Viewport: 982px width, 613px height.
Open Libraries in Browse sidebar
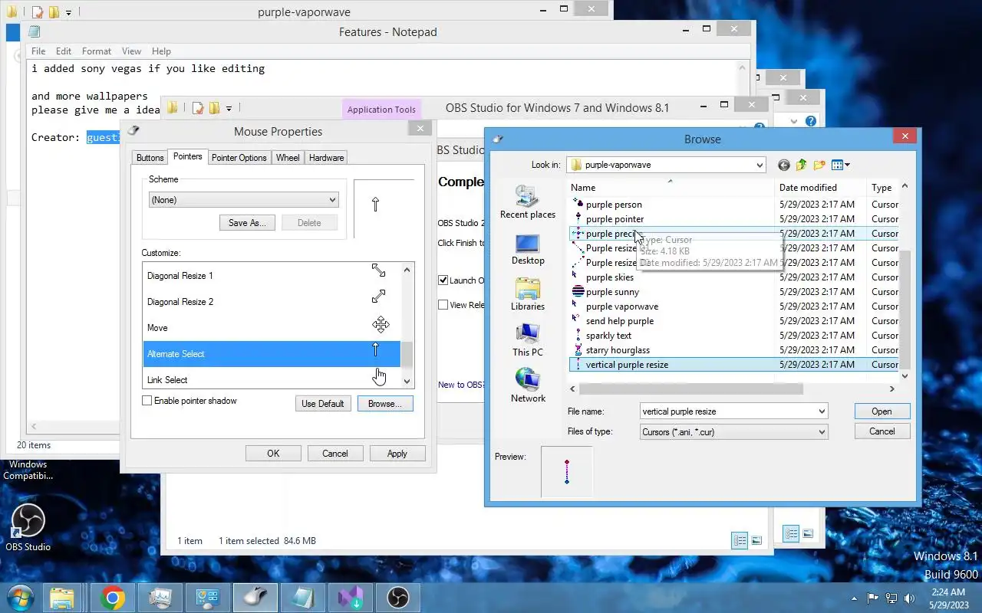pyautogui.click(x=528, y=295)
